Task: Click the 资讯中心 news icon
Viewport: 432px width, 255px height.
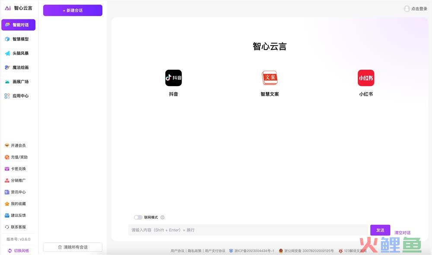Action: pyautogui.click(x=7, y=192)
